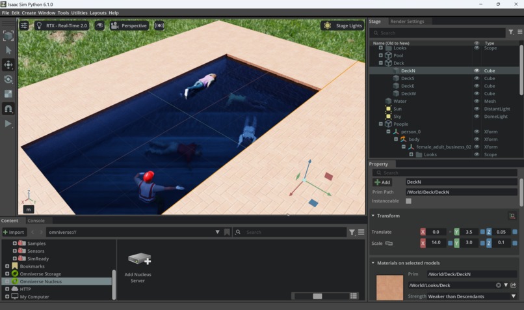
Task: Open the Stage filter funnel icon
Action: [x=511, y=32]
